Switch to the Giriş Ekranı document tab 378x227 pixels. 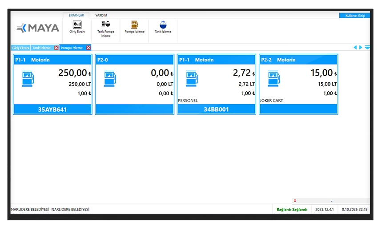point(20,48)
